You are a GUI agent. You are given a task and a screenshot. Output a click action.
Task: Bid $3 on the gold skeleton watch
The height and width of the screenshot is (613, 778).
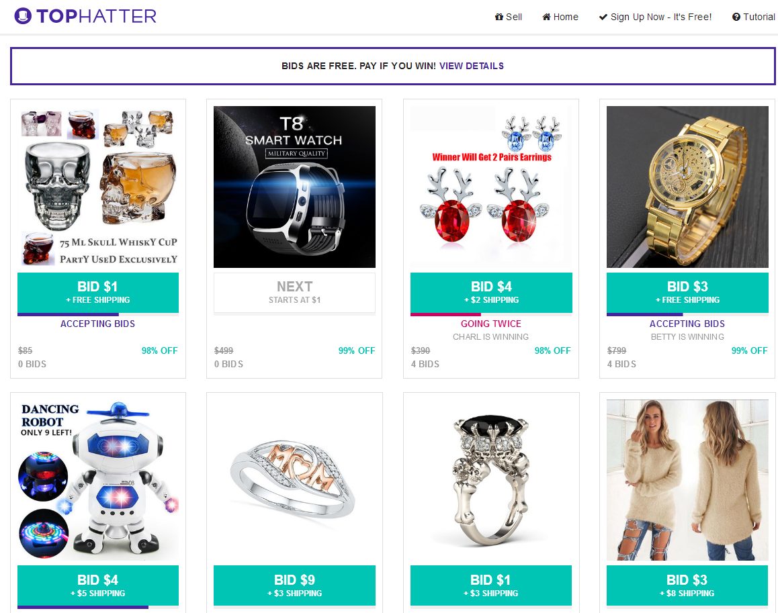[x=687, y=293]
